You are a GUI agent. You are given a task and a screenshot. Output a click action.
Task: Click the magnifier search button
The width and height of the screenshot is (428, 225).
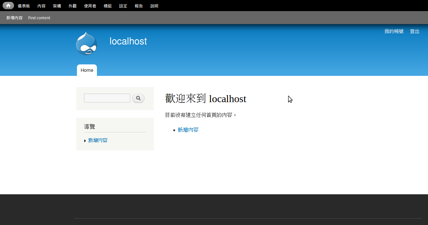[138, 98]
